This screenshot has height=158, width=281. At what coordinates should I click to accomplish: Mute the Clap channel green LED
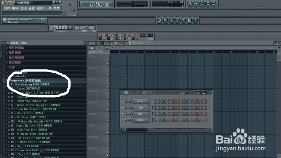123,108
